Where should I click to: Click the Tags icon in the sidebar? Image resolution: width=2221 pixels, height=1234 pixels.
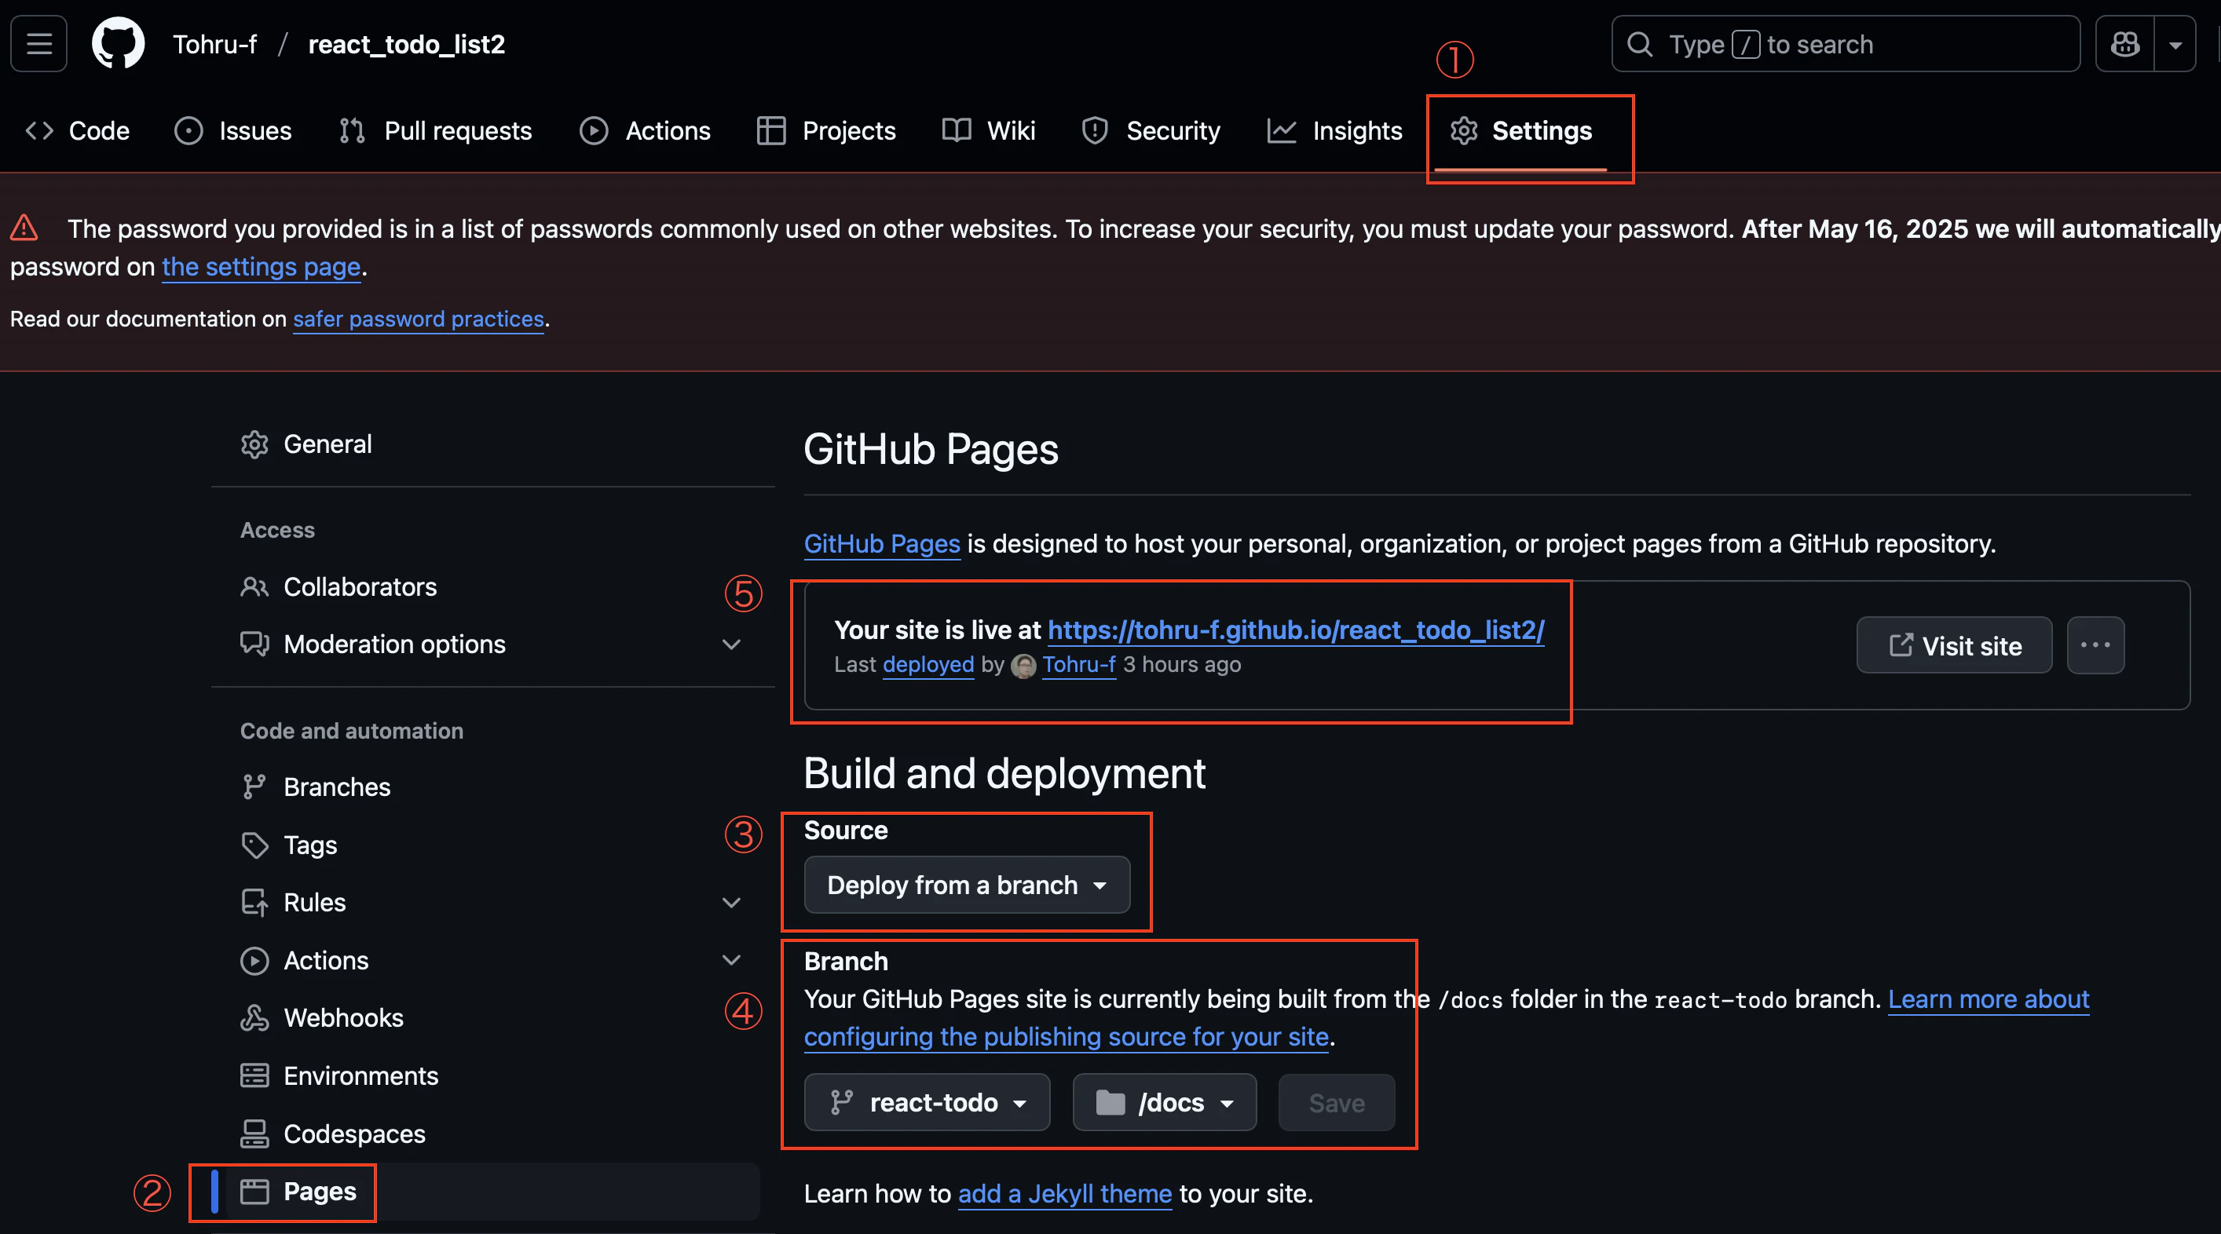click(255, 845)
